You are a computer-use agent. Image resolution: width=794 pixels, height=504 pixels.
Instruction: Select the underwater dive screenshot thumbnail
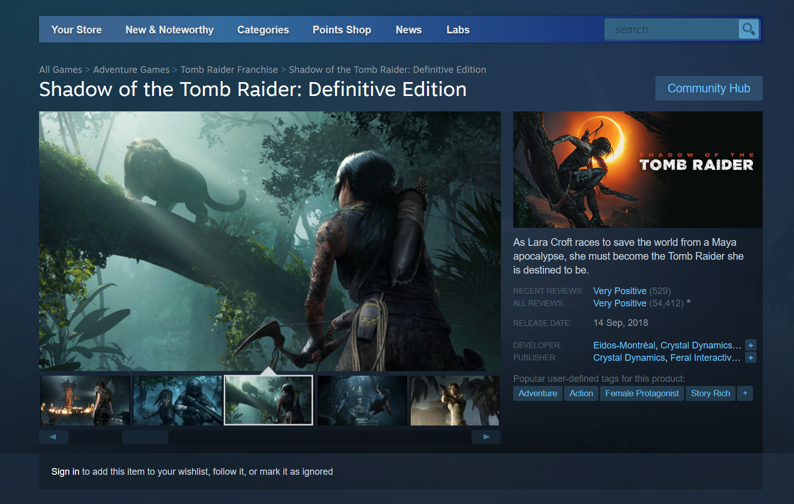tap(362, 400)
